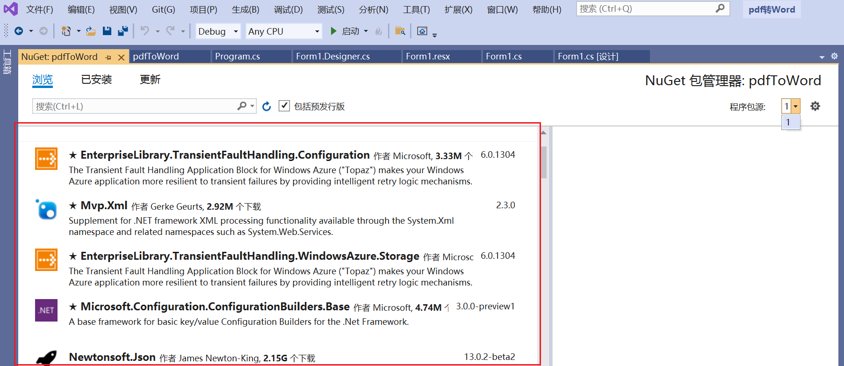Expand the new project dropdown arrow
The width and height of the screenshot is (844, 366).
coord(79,31)
